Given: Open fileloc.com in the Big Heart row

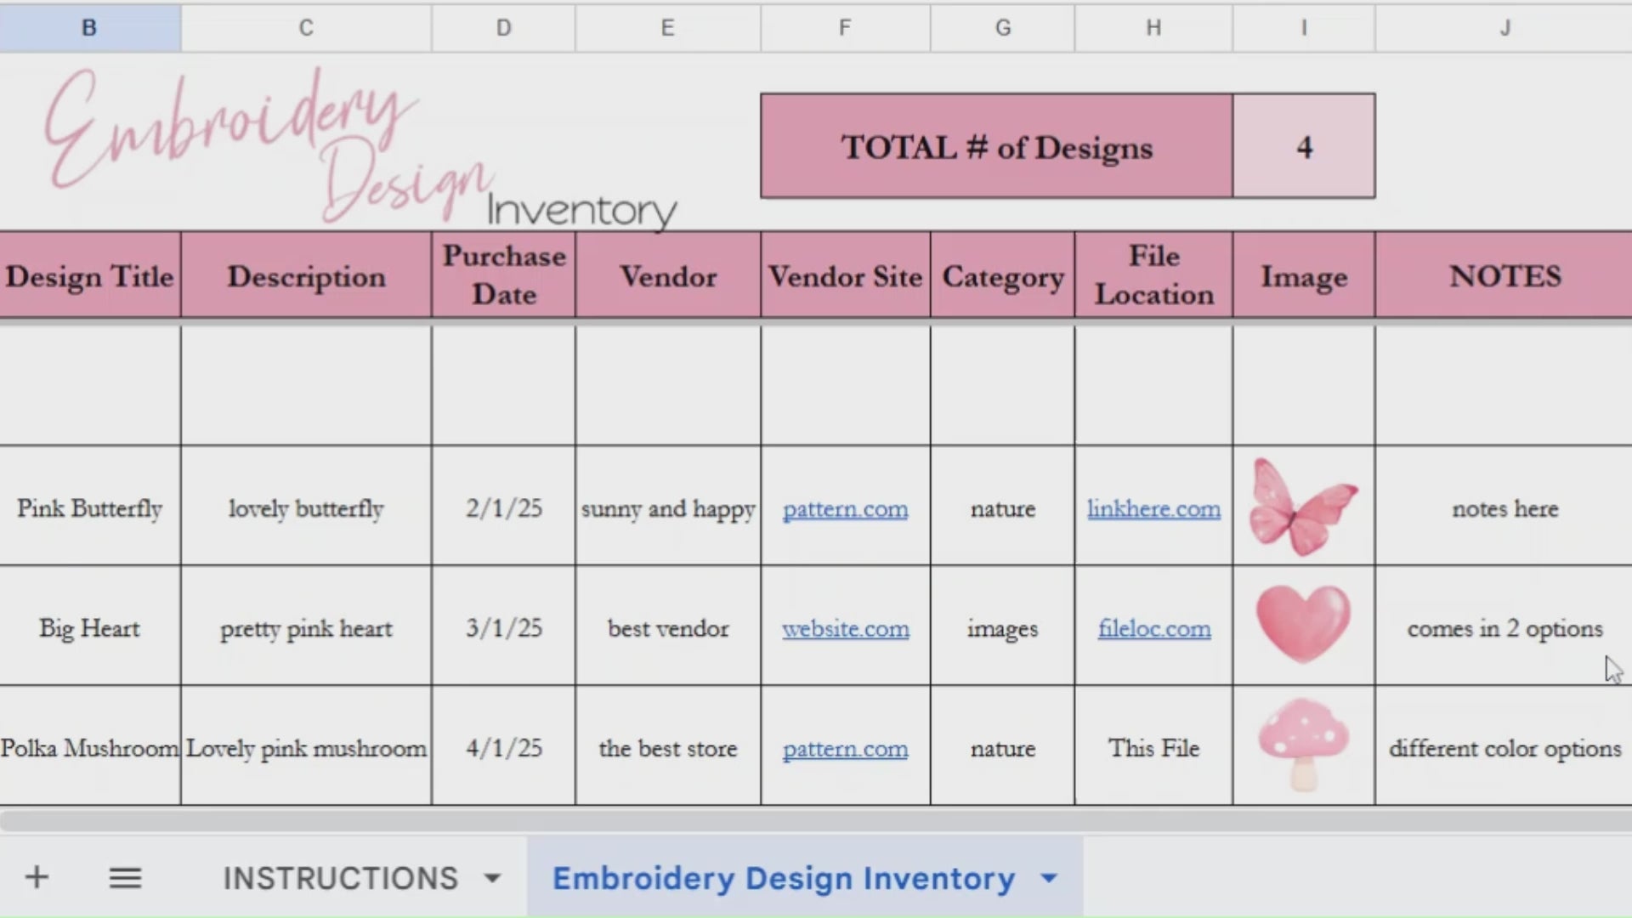Looking at the screenshot, I should (x=1153, y=629).
